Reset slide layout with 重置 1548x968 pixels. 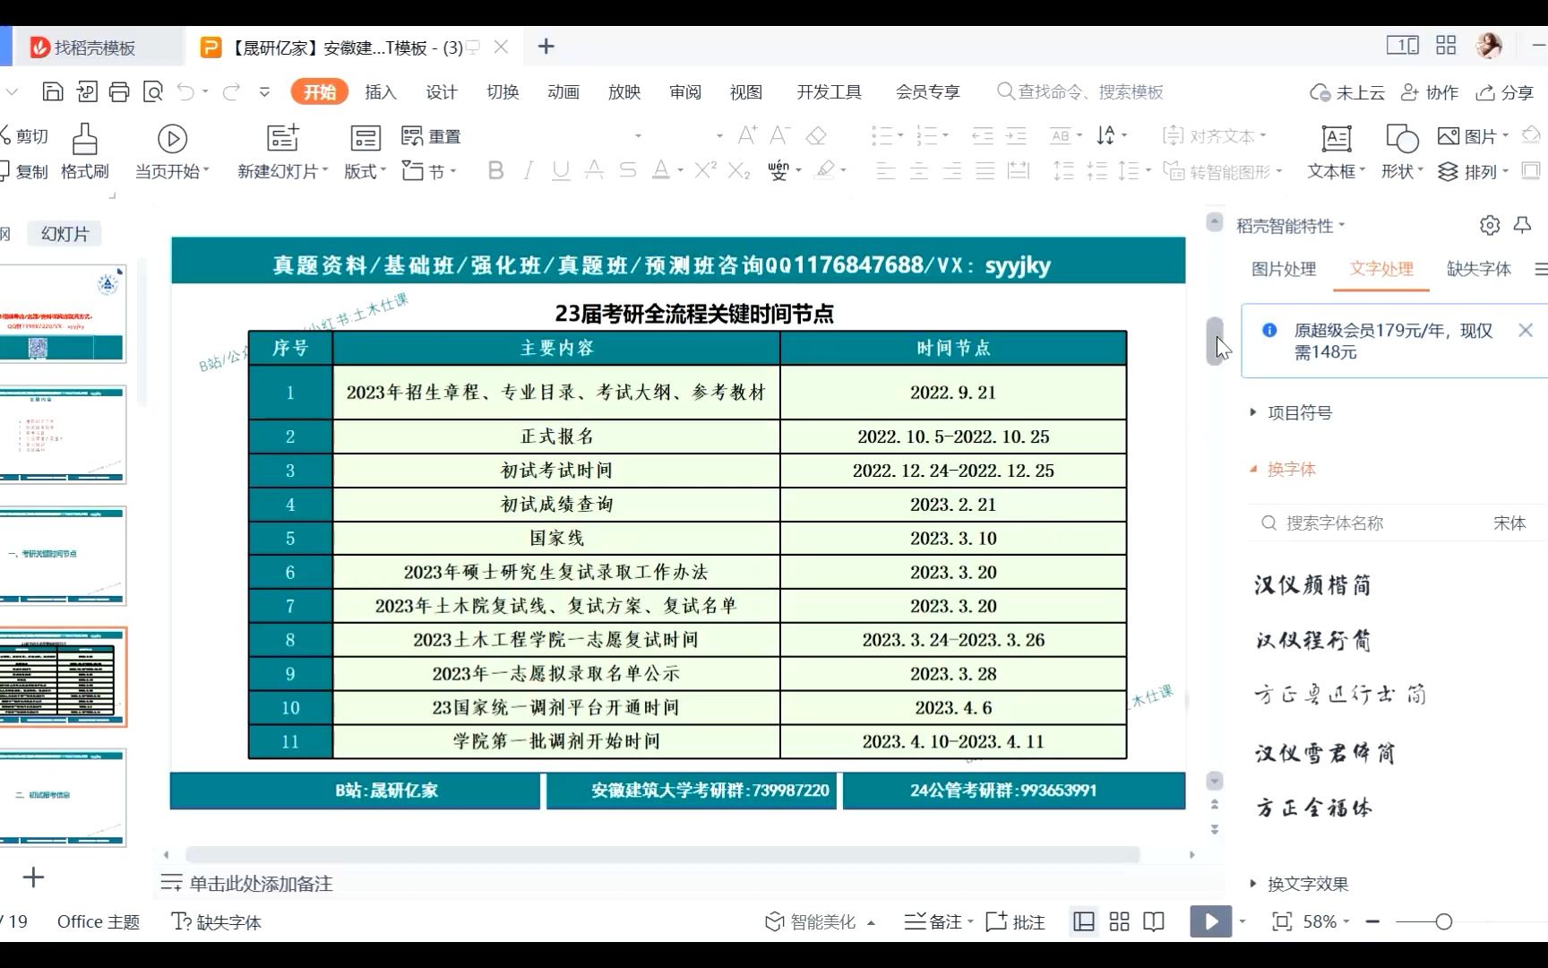click(431, 136)
